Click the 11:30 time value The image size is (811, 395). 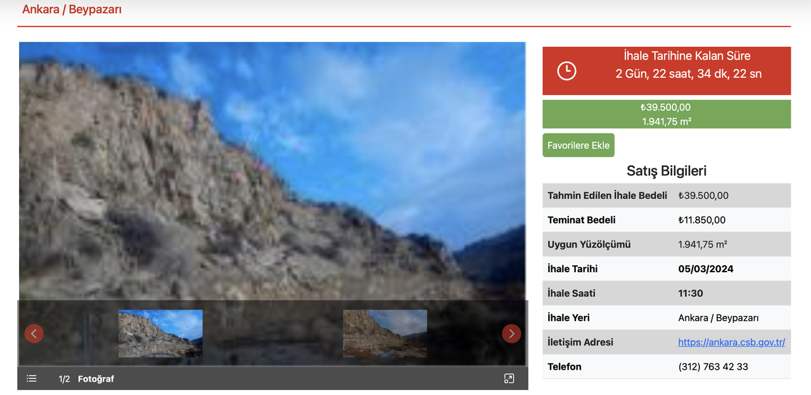click(691, 294)
